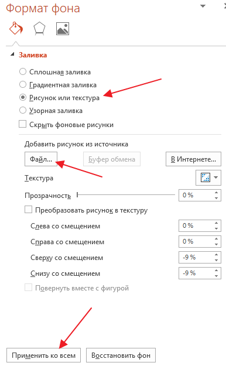
Task: Increase the Снизу со смещением offset value
Action: point(217,271)
